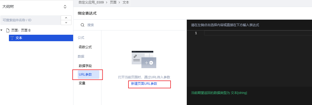
Task: Click the magnifier search icon
Action: click(x=82, y=25)
